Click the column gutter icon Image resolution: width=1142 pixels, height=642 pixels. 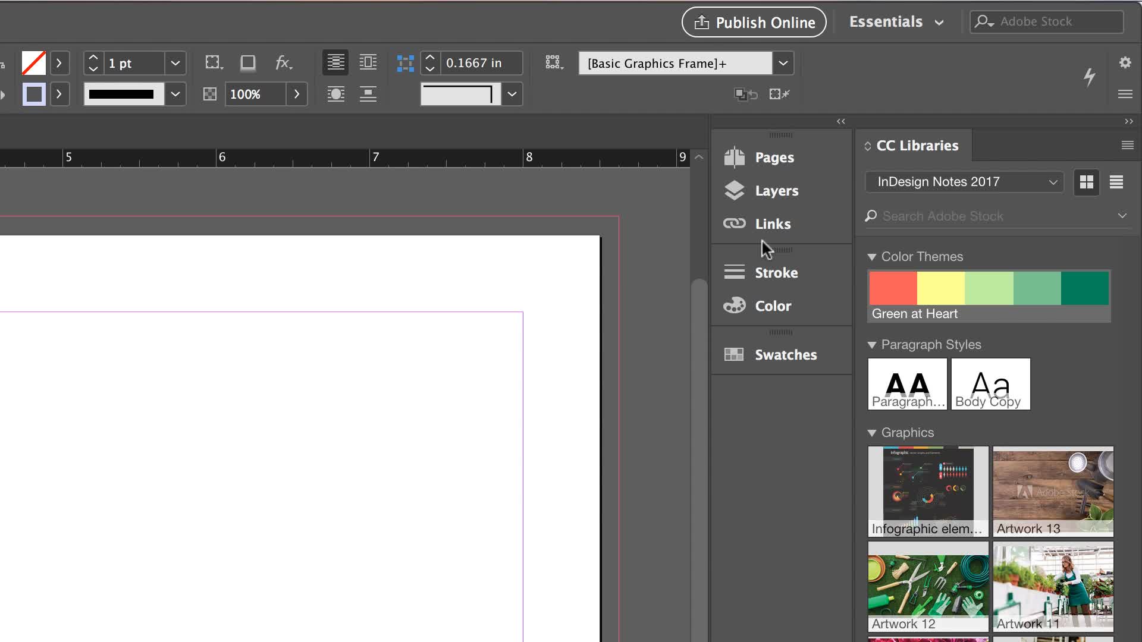point(405,63)
